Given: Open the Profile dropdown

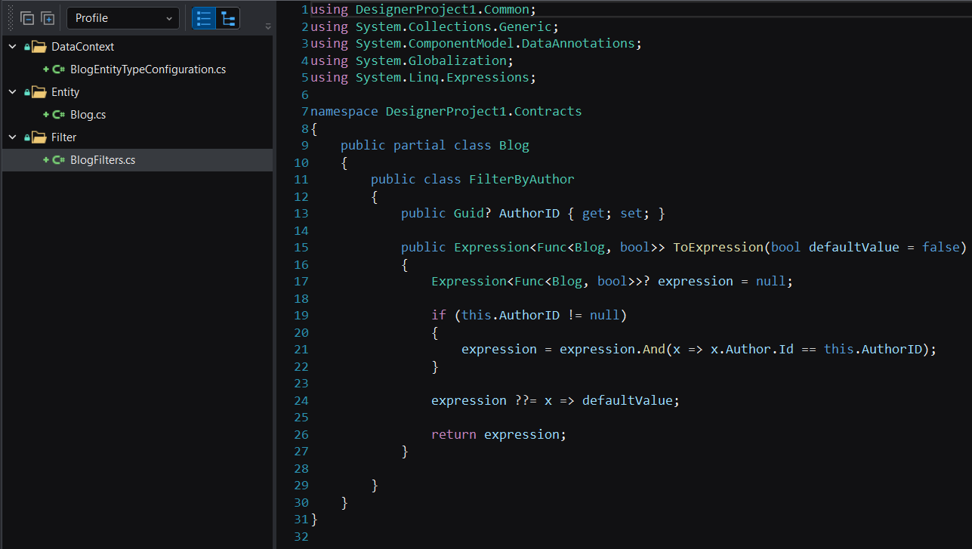Looking at the screenshot, I should [123, 18].
